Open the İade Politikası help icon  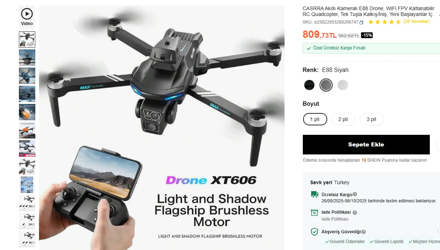click(x=355, y=213)
